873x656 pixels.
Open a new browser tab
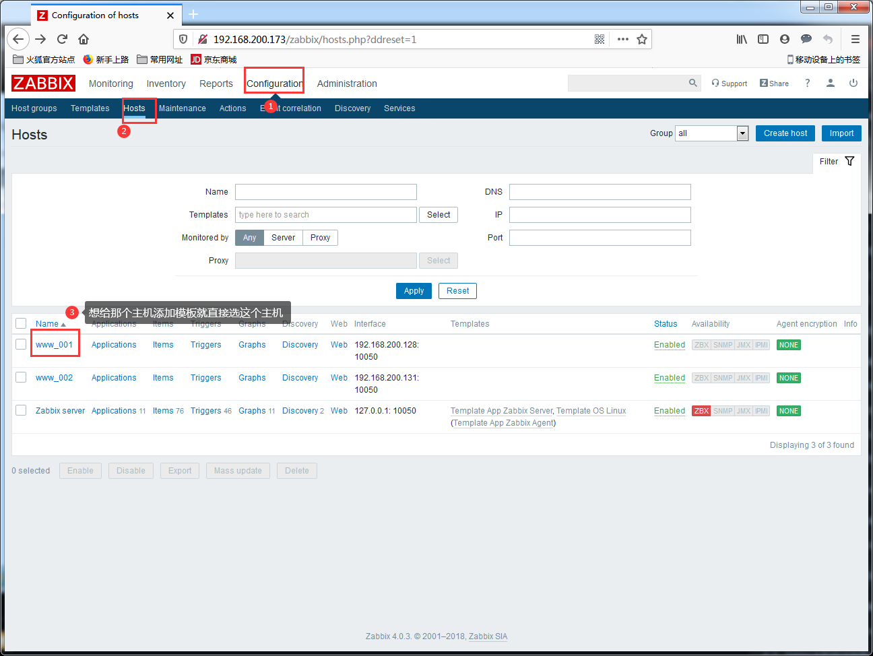193,14
